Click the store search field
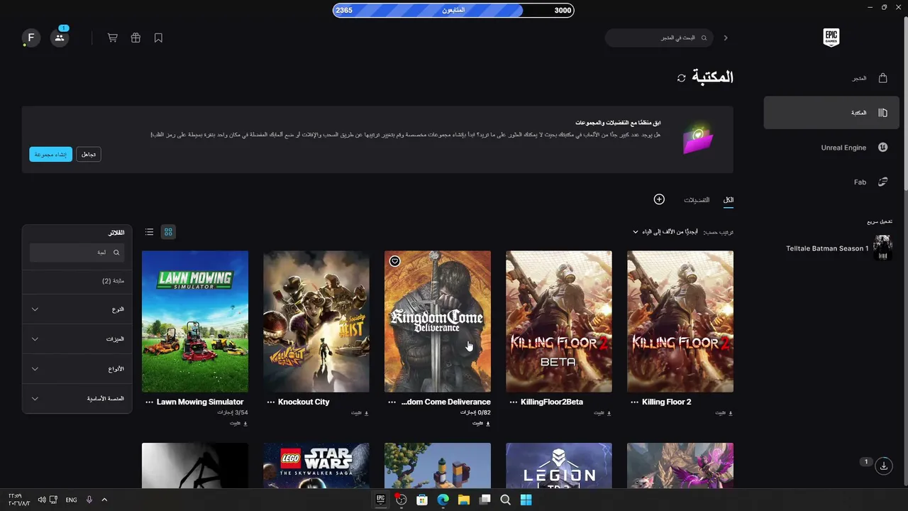This screenshot has width=908, height=511. [659, 38]
